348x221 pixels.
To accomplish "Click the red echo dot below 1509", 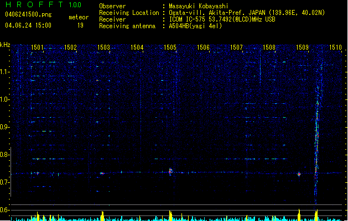I will coord(299,174).
